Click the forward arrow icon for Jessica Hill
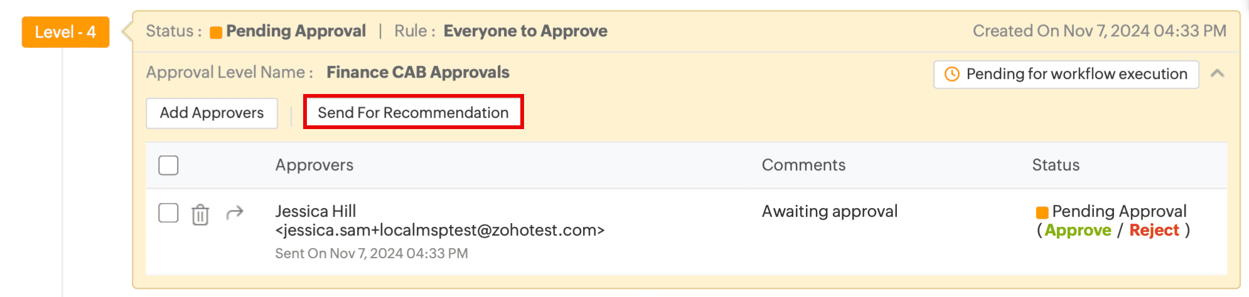 coord(235,213)
